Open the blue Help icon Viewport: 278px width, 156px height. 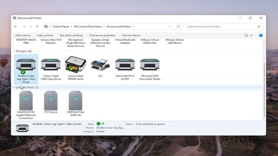pos(261,36)
